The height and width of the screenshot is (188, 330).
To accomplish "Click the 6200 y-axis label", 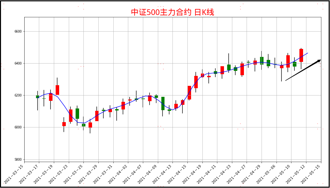I will (x=18, y=95).
